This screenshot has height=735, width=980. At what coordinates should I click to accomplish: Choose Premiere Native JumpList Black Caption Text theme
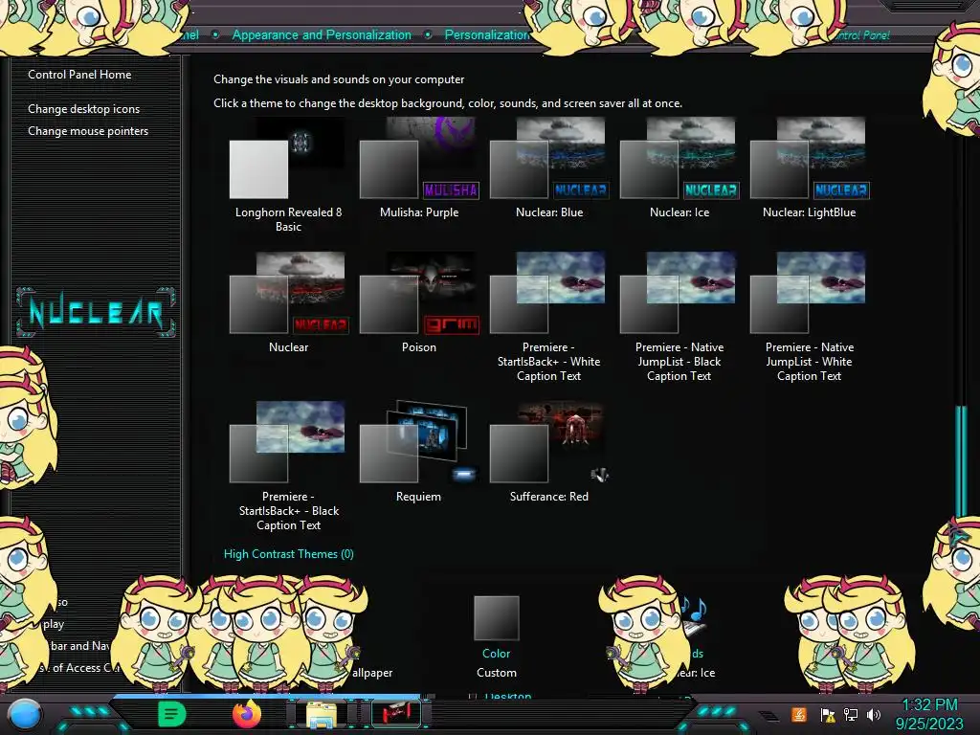(x=679, y=318)
